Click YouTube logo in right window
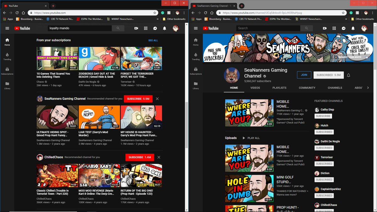 click(x=210, y=28)
